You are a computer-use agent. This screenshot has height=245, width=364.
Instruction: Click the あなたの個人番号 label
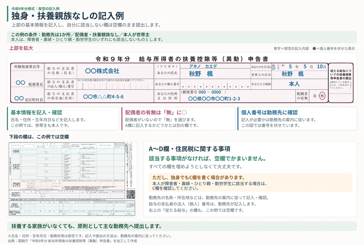(x=167, y=84)
